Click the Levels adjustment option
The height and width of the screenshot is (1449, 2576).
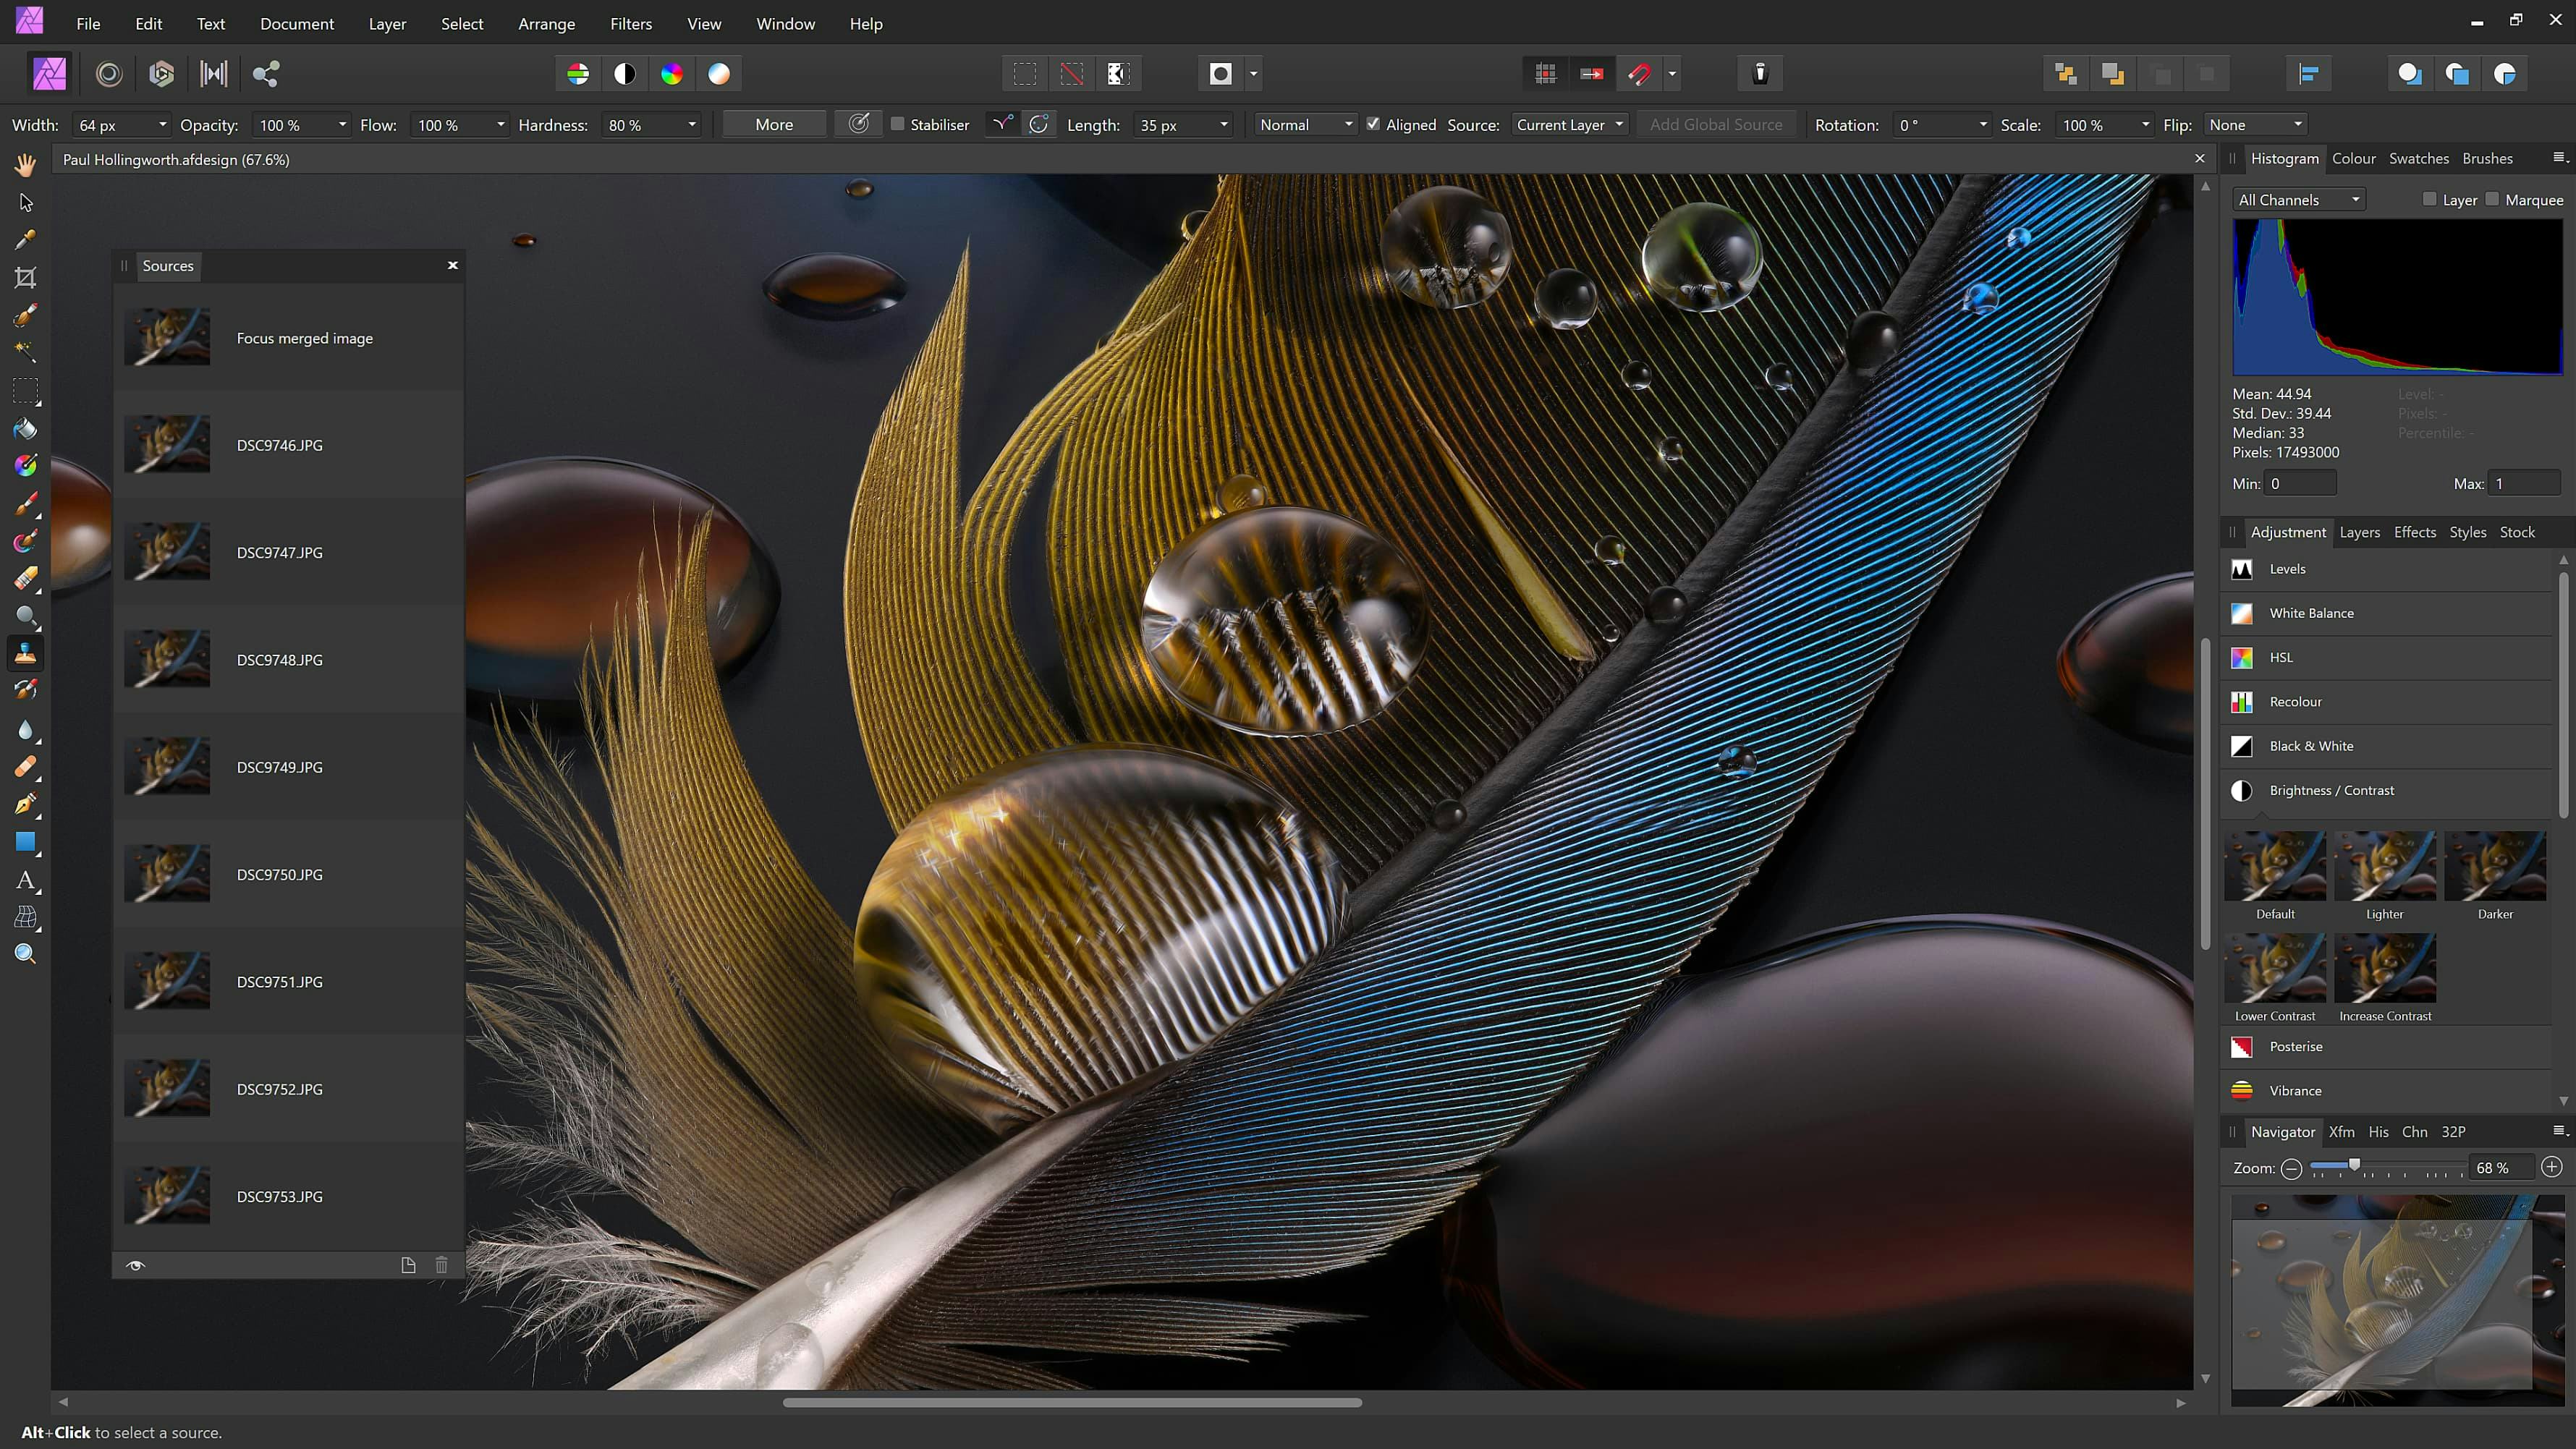2289,568
